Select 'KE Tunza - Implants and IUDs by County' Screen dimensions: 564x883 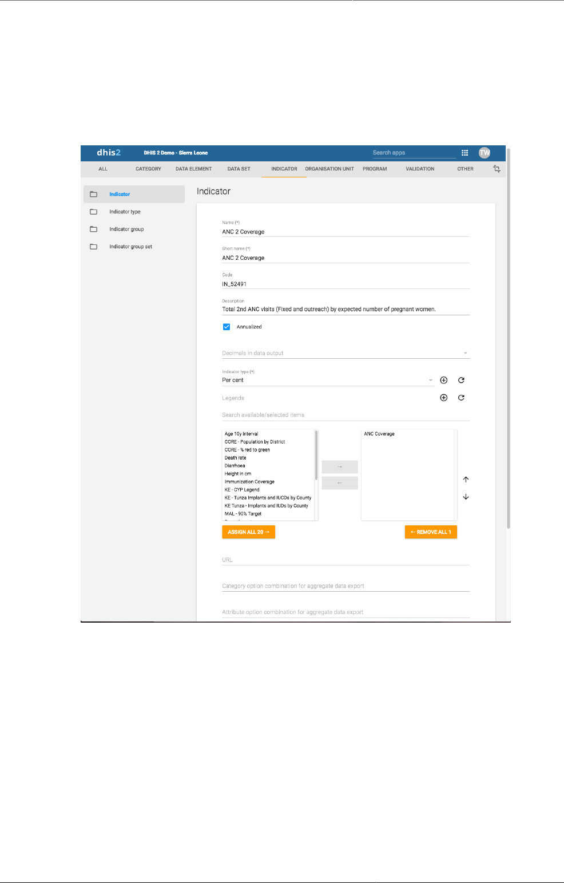tap(267, 506)
